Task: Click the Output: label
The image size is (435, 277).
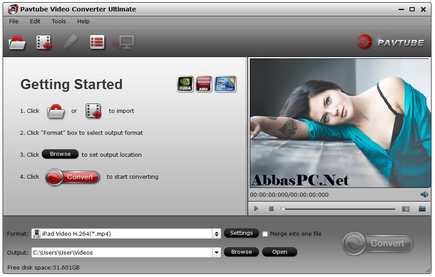Action: pos(18,252)
